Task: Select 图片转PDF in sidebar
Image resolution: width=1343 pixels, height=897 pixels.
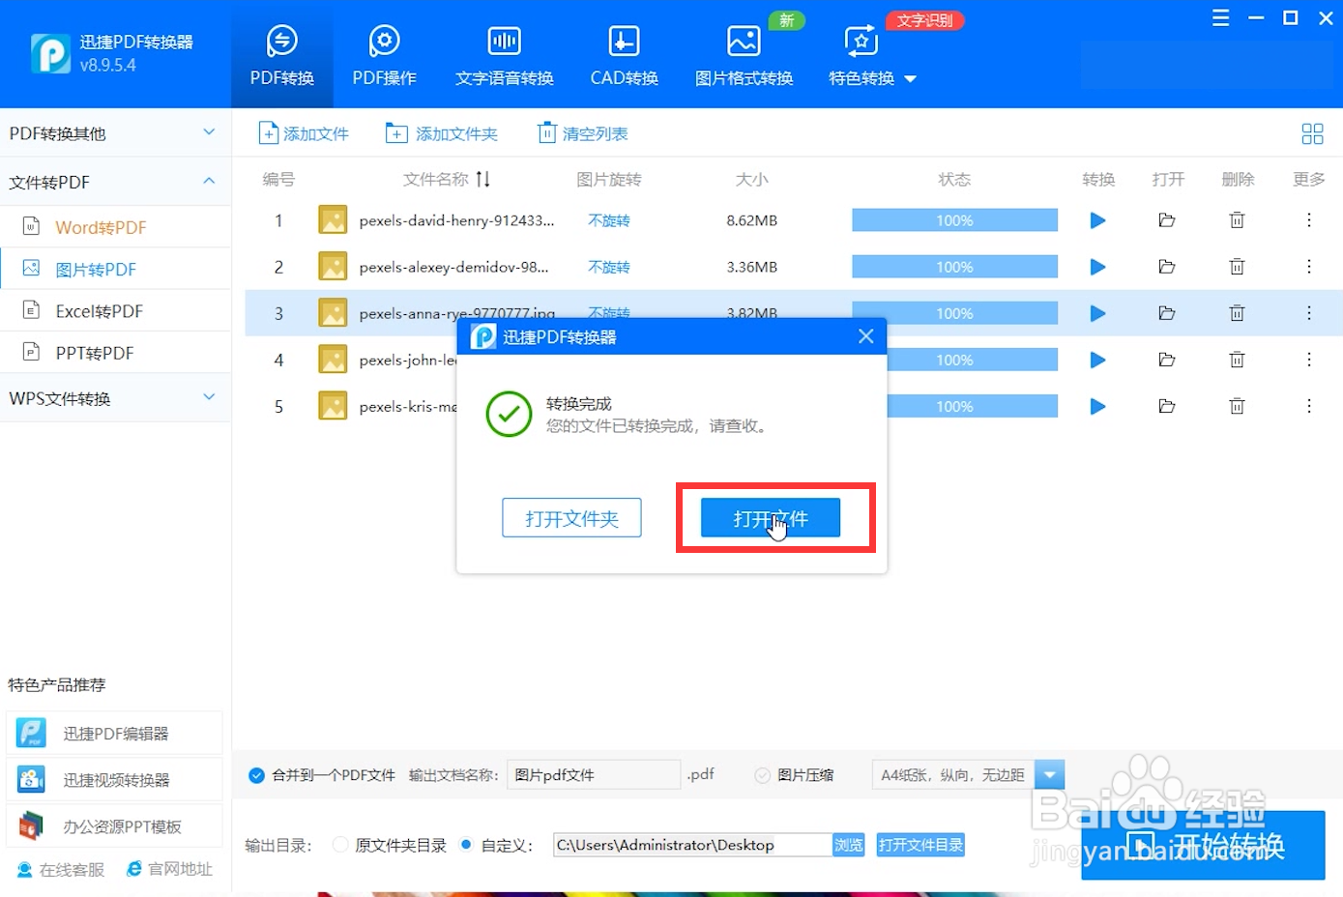Action: pyautogui.click(x=115, y=269)
